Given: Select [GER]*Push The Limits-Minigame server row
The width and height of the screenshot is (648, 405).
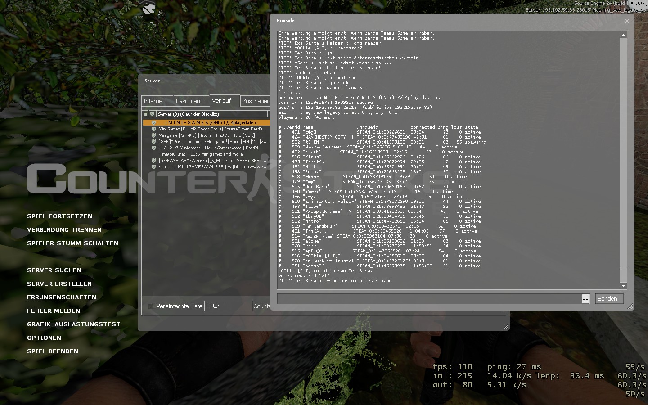Looking at the screenshot, I should (206, 141).
